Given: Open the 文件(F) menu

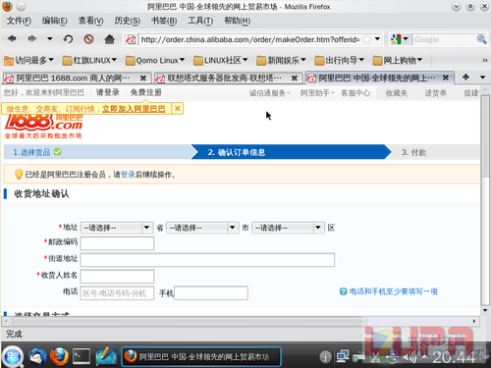Looking at the screenshot, I should 19,21.
